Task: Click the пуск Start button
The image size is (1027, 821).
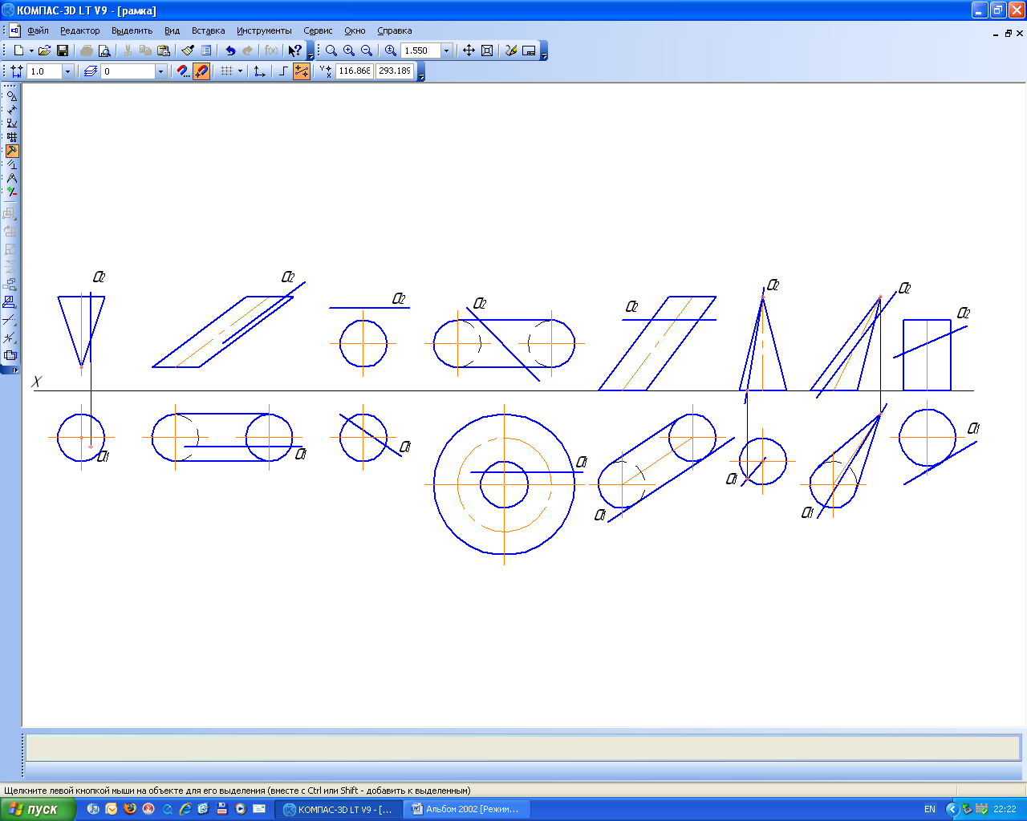Action: click(x=38, y=809)
